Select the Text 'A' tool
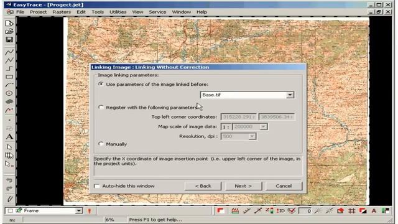The height and width of the screenshot is (224, 398). (x=9, y=137)
